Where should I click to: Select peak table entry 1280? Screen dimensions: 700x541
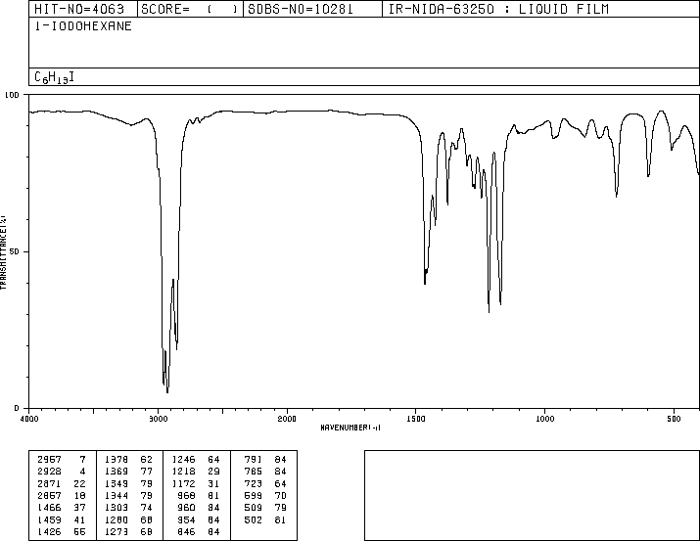click(x=117, y=520)
